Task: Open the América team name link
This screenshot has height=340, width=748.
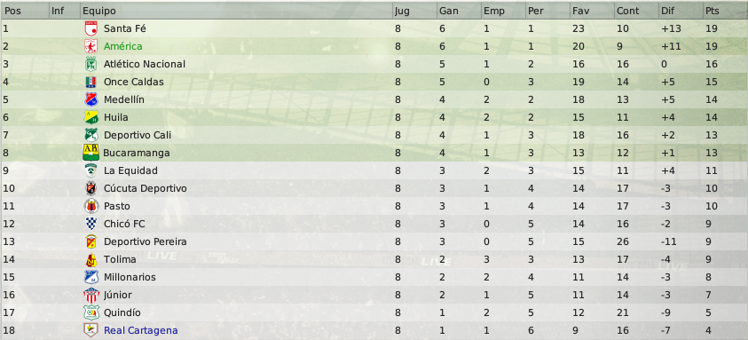Action: (x=123, y=46)
